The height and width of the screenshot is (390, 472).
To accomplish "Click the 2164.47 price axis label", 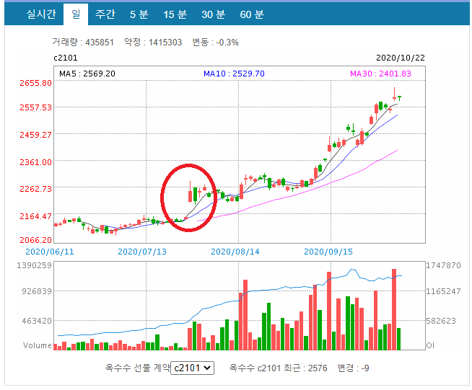I will [35, 216].
